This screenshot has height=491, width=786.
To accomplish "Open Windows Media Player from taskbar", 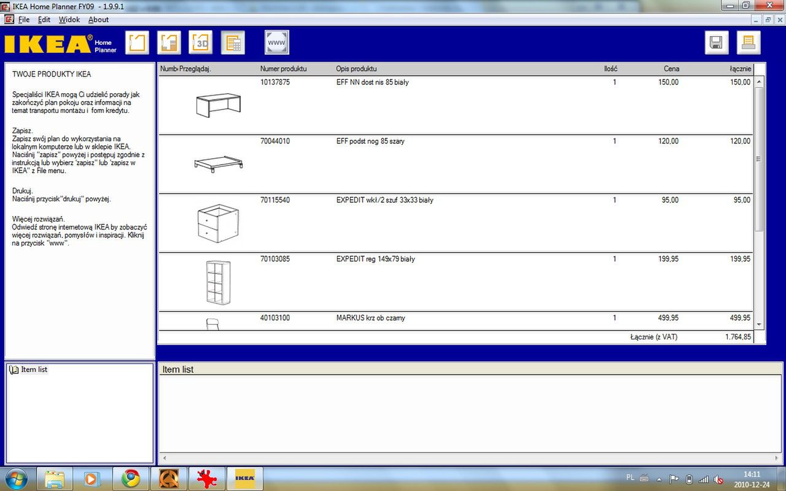I will click(92, 479).
